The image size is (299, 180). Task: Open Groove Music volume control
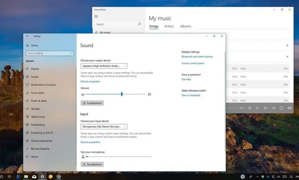289,108
